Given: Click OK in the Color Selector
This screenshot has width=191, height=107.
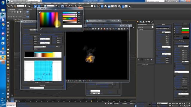Looking at the screenshot, I should tap(73, 29).
